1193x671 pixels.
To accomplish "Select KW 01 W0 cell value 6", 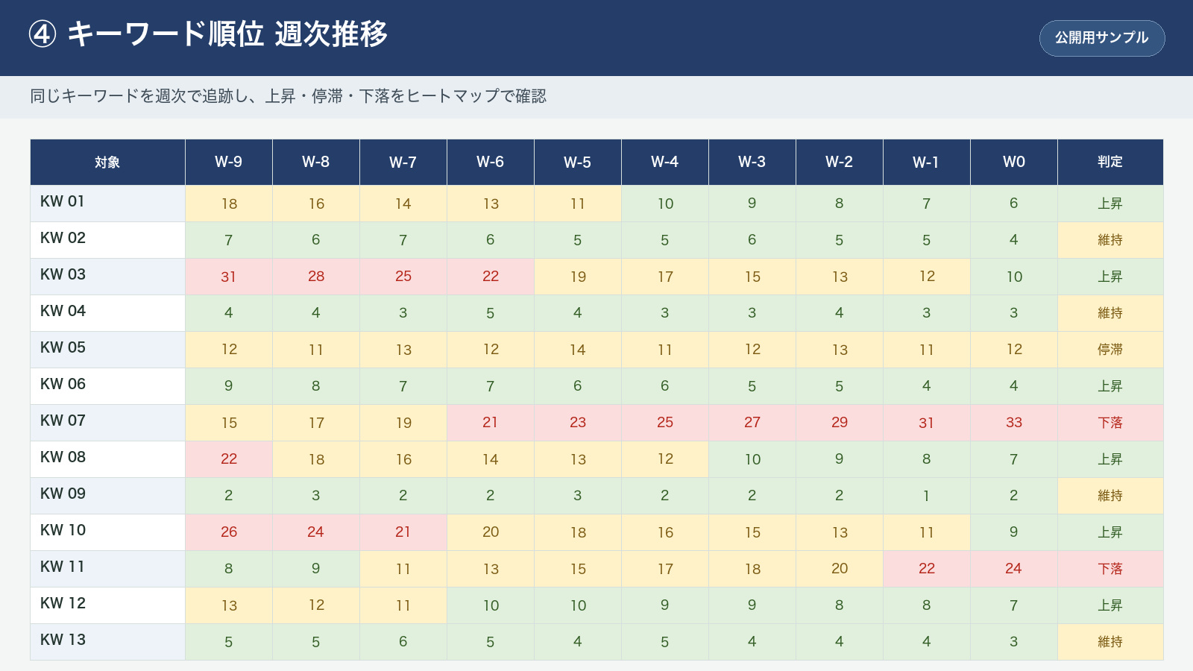I will [x=1014, y=204].
